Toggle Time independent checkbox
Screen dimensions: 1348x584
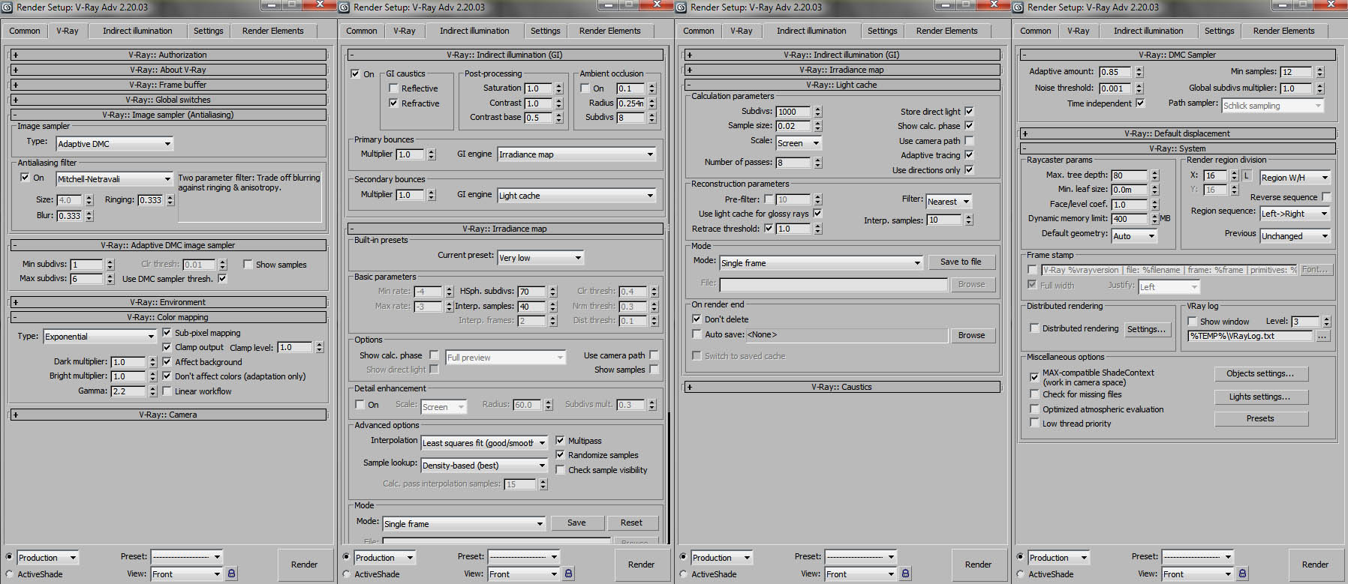(1140, 103)
